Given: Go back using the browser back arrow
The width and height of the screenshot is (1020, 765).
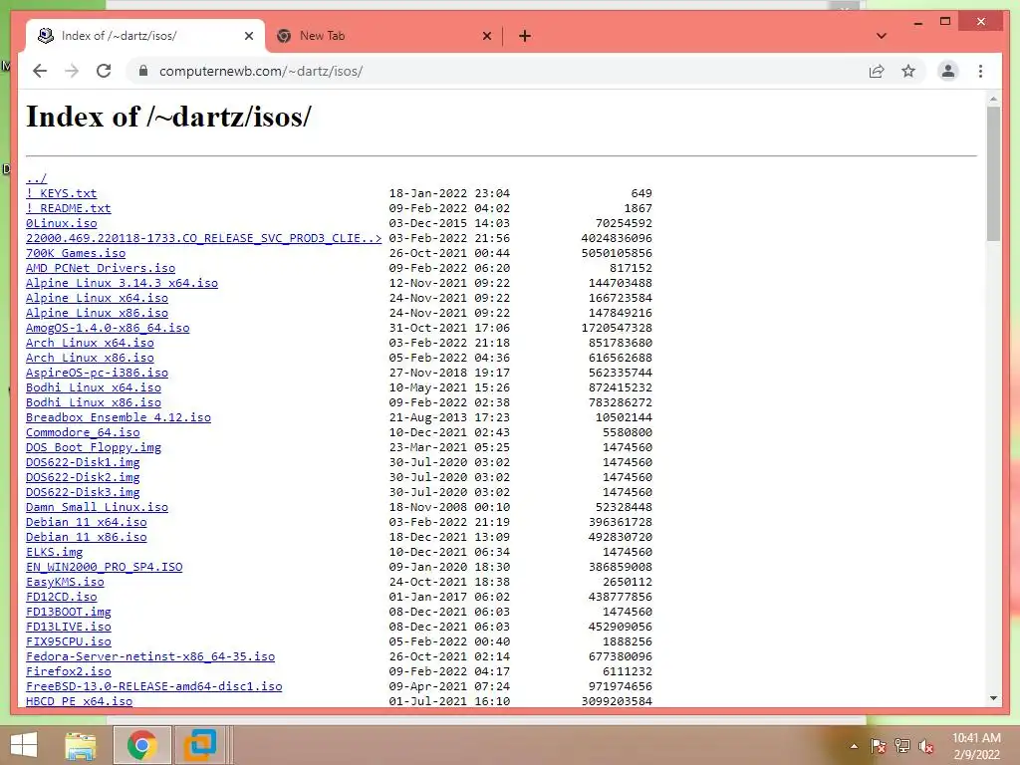Looking at the screenshot, I should pyautogui.click(x=40, y=71).
